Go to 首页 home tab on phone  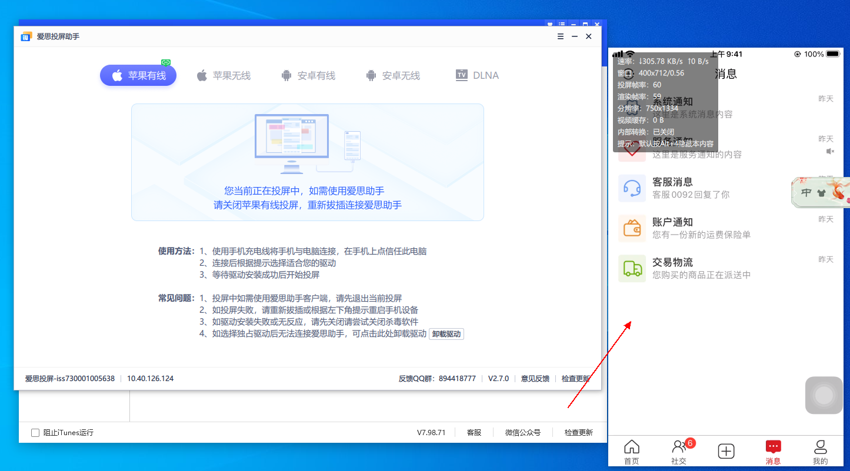tap(632, 452)
